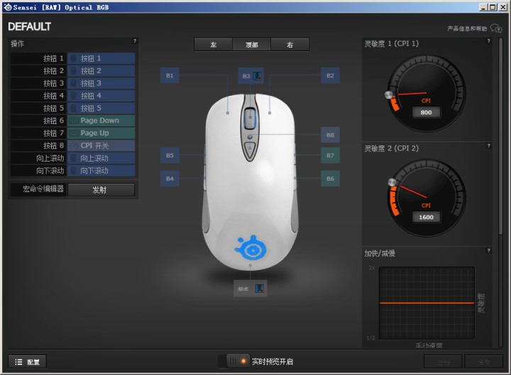Switch to the 右 view tab
This screenshot has height=375, width=511.
pyautogui.click(x=290, y=45)
